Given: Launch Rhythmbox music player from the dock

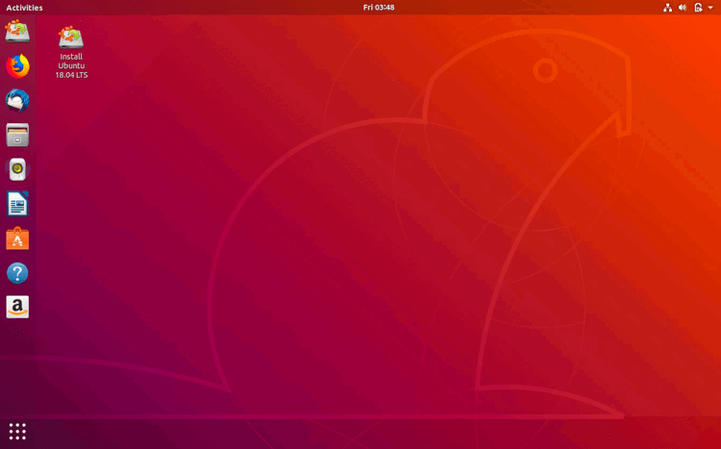Looking at the screenshot, I should (17, 169).
